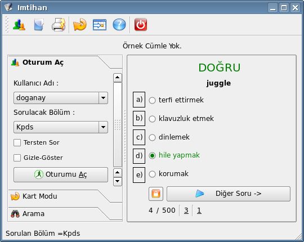Click the status bar Sorulan Bölüm =Kpds
Viewport: 304px width, 242px height.
click(43, 234)
